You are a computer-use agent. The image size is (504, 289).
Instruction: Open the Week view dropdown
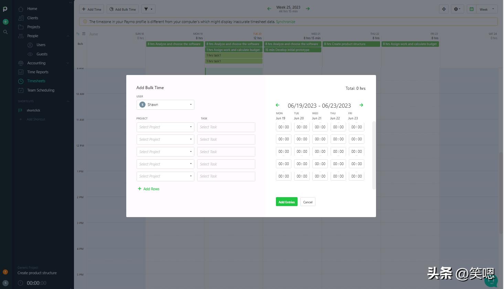[487, 9]
